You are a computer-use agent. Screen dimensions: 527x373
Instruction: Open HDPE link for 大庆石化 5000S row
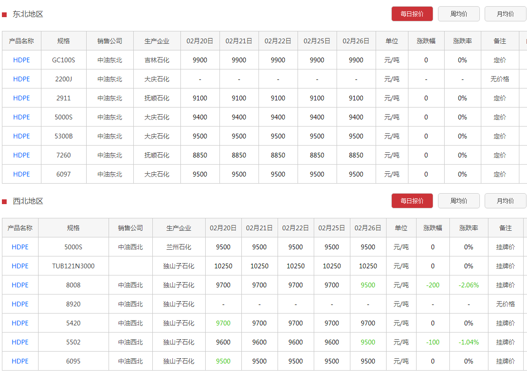21,117
